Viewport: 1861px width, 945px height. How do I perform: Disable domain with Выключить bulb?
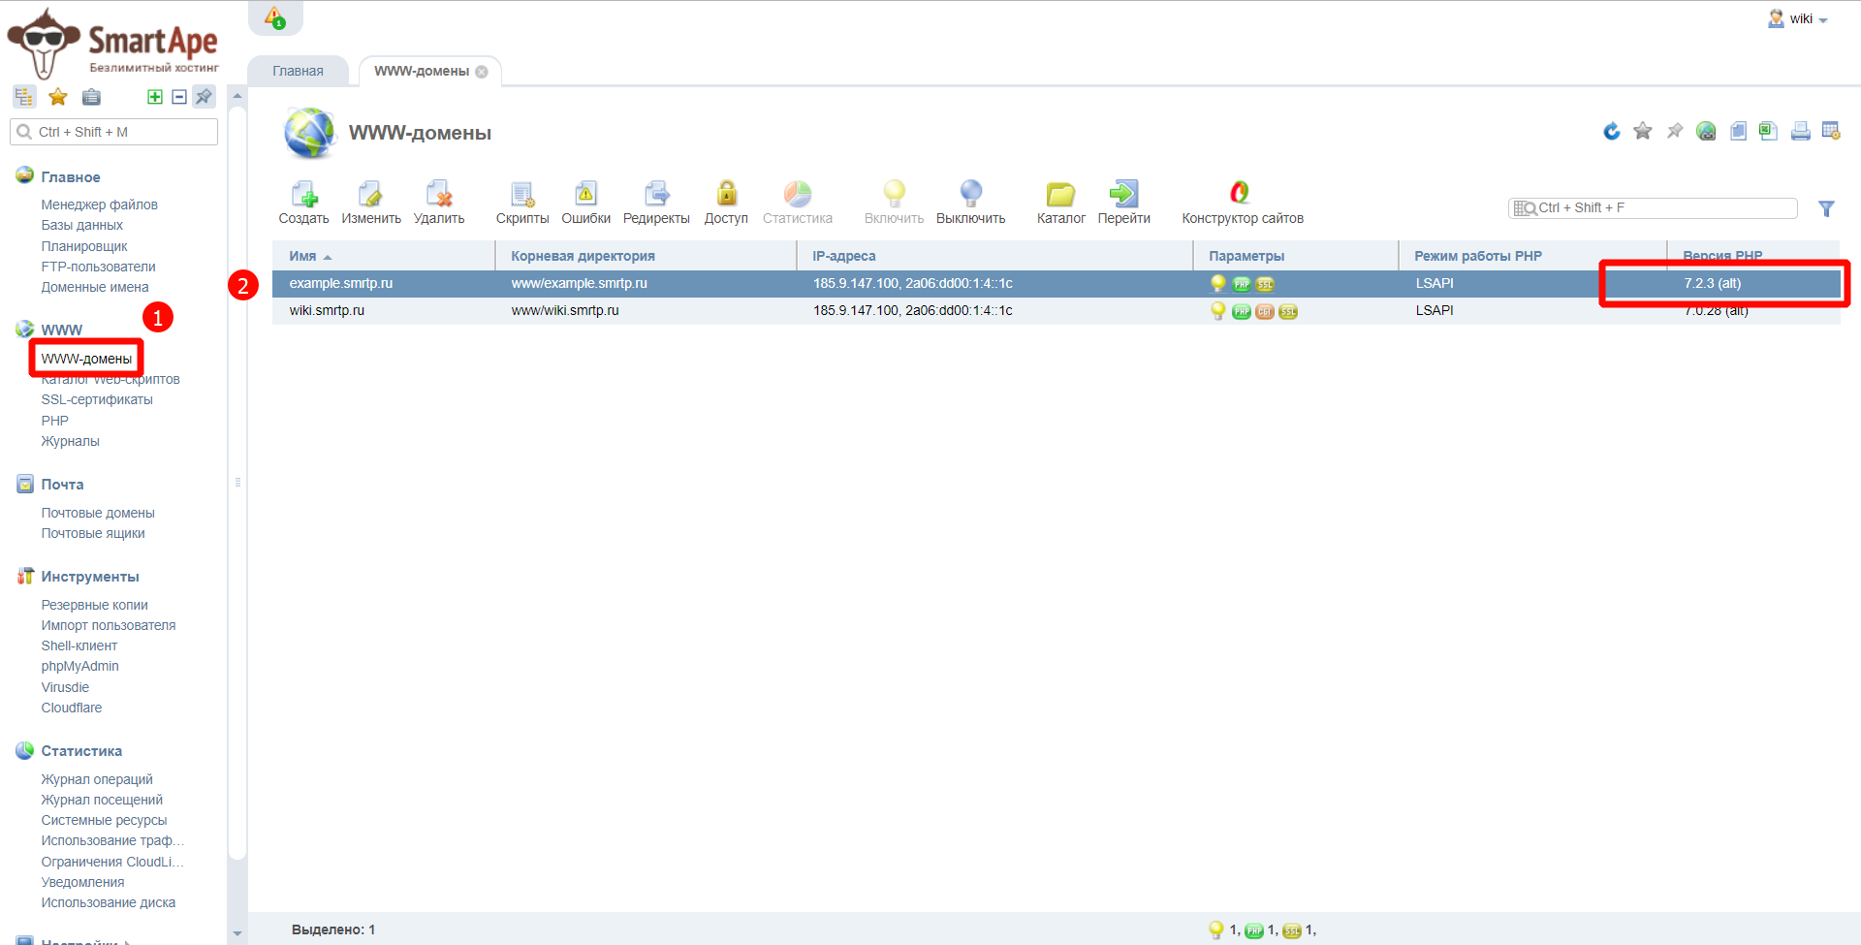click(x=970, y=195)
